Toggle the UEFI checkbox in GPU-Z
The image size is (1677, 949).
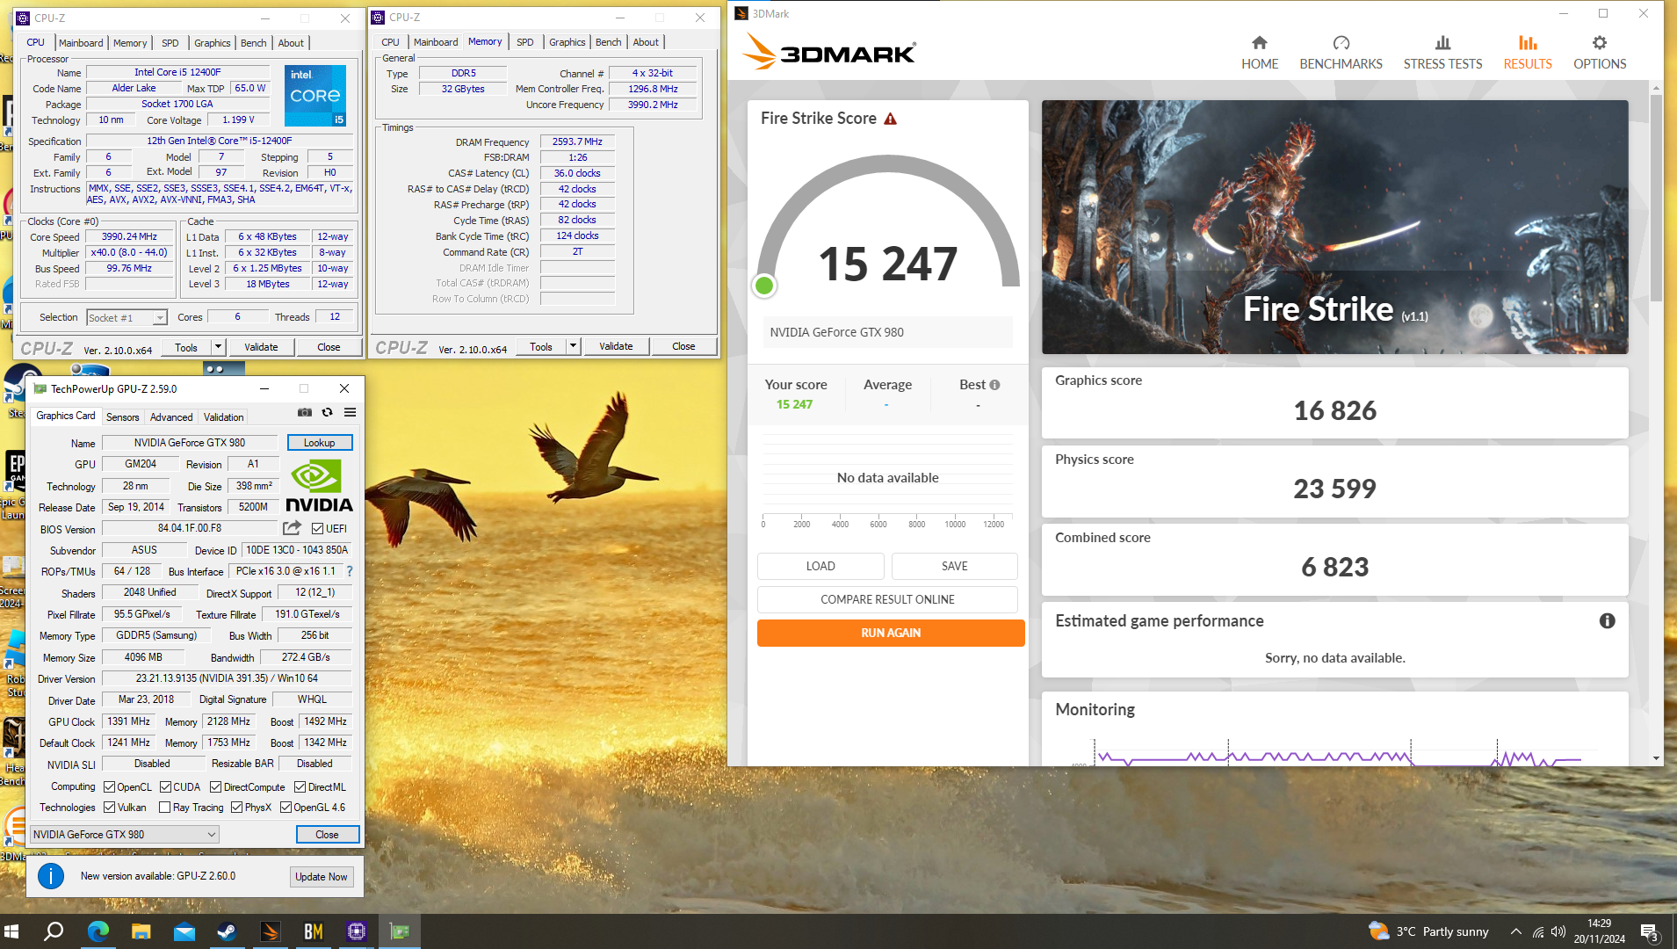click(x=317, y=529)
